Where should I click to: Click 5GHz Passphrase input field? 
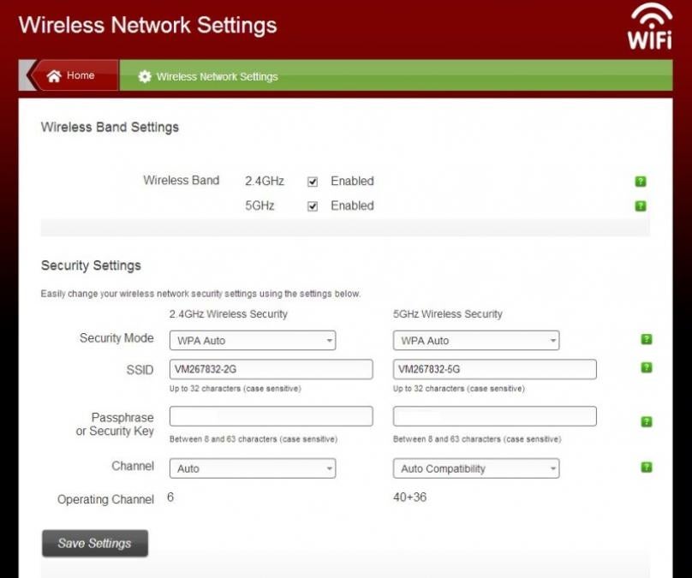pos(495,416)
